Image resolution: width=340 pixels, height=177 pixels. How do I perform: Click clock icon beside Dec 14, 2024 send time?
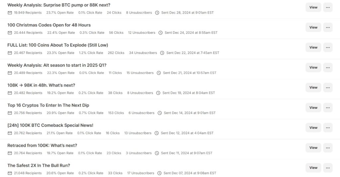[x=160, y=113]
